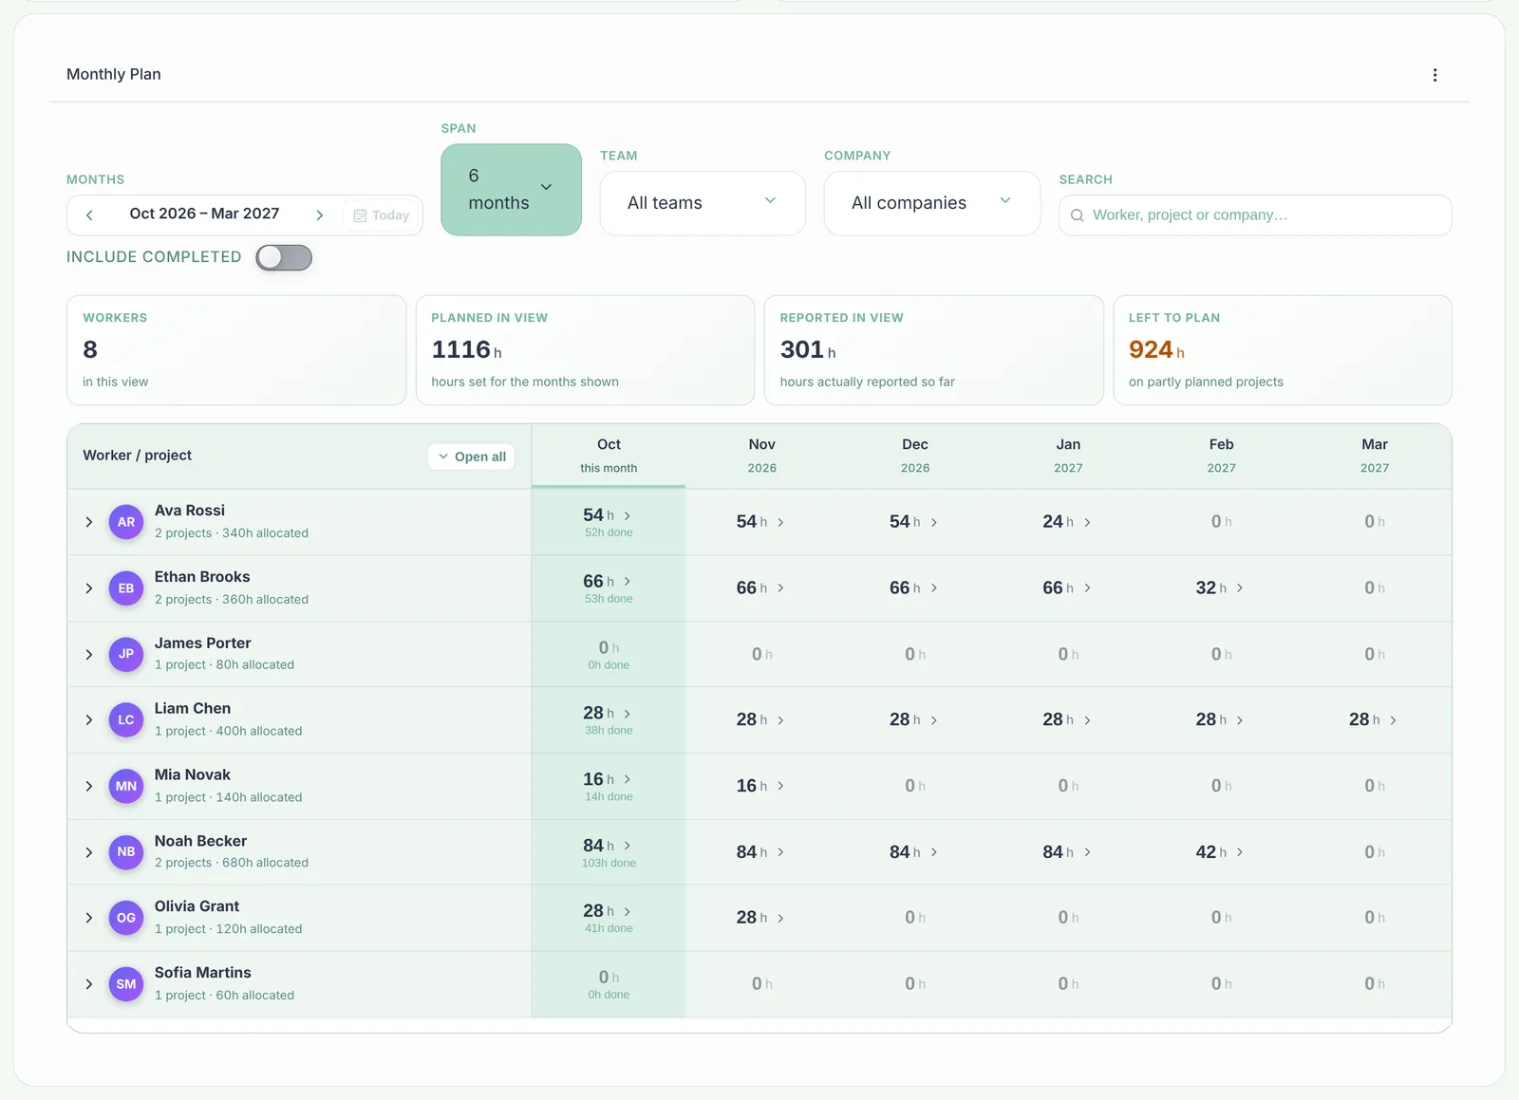Open Mia Novak's November 16h cell
Viewport: 1519px width, 1100px height.
tap(760, 786)
